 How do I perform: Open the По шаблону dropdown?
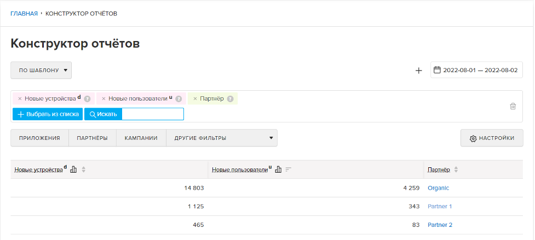pos(41,70)
